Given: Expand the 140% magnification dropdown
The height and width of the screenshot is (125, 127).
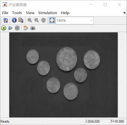Looking at the screenshot, I should [x=91, y=21].
